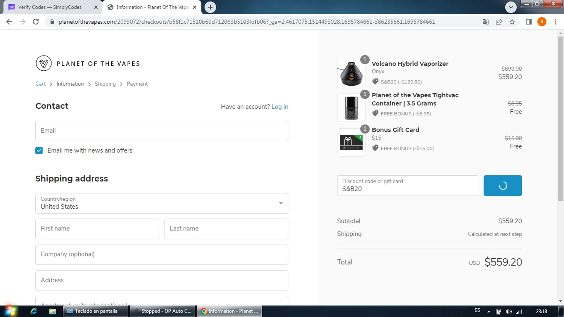Image resolution: width=564 pixels, height=317 pixels.
Task: Click the Calculated at next step text
Action: (x=495, y=234)
